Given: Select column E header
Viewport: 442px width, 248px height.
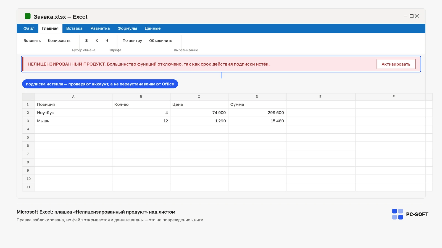Looking at the screenshot, I should coord(321,97).
